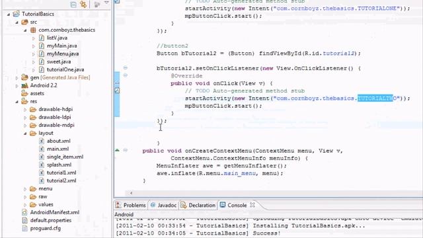Viewport: 423px width, 238px height.
Task: Open Package Explorer view menu arrow
Action: coord(106,3)
